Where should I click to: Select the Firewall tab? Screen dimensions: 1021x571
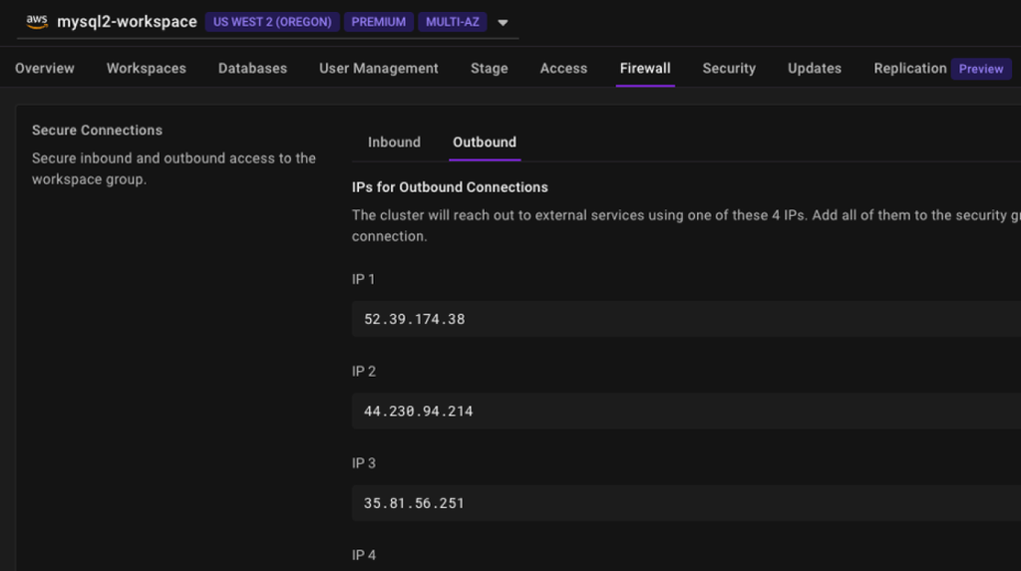pyautogui.click(x=645, y=69)
